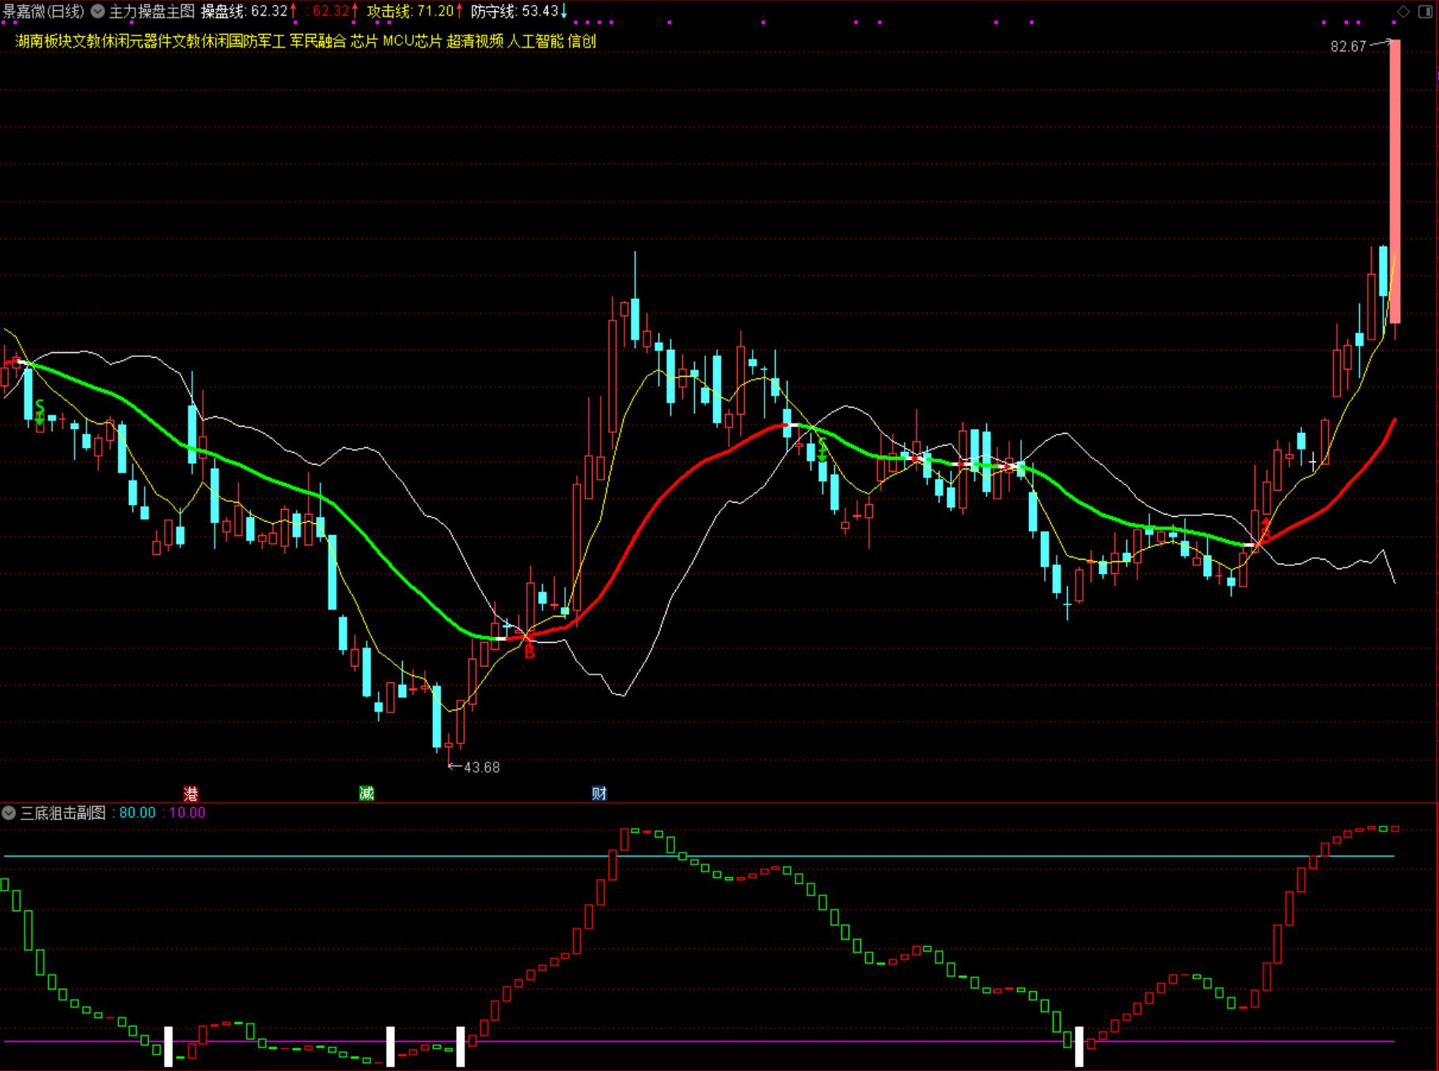Viewport: 1439px width, 1071px height.
Task: Open the 三底狙击副图 sub-chart dropdown arrow
Action: [9, 813]
